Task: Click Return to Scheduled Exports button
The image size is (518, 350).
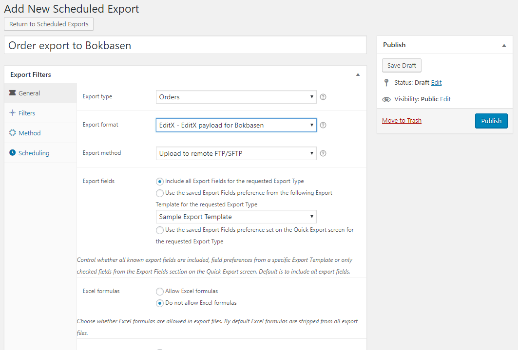Action: pyautogui.click(x=49, y=24)
